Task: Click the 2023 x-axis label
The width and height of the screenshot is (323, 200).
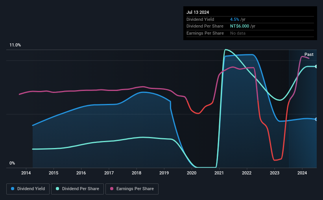Action: (x=275, y=173)
